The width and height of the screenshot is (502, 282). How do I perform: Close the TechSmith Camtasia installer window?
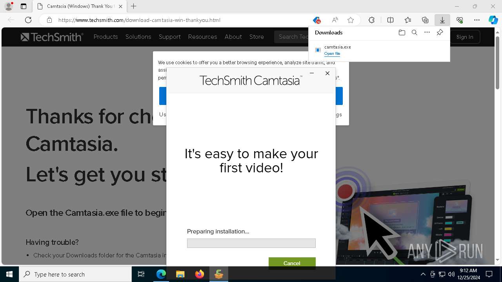pos(327,73)
